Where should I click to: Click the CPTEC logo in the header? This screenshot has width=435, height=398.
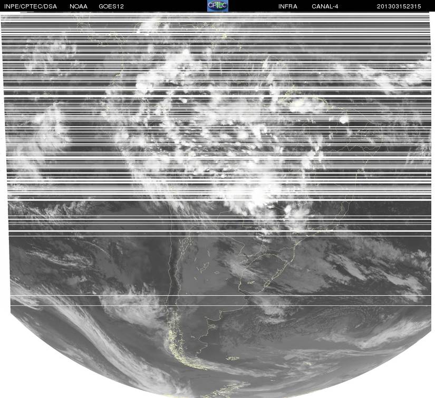click(217, 6)
